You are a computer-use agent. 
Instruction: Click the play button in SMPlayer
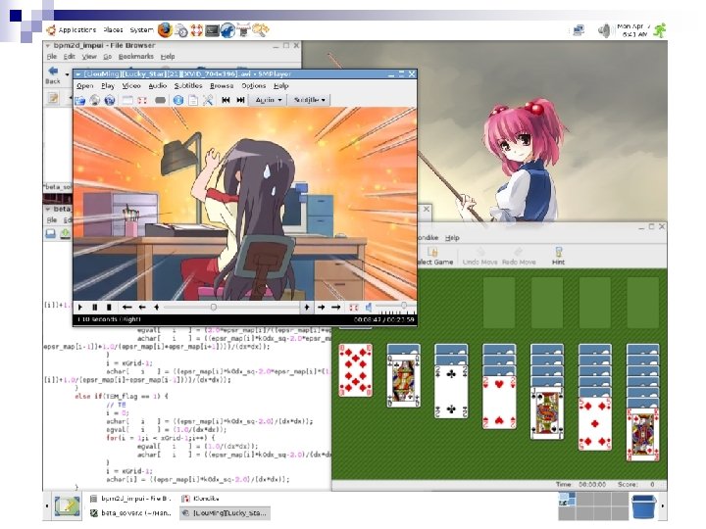[x=80, y=308]
